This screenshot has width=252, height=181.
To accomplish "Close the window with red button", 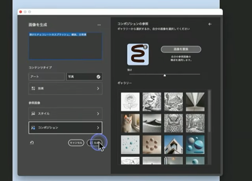I will pos(20,12).
